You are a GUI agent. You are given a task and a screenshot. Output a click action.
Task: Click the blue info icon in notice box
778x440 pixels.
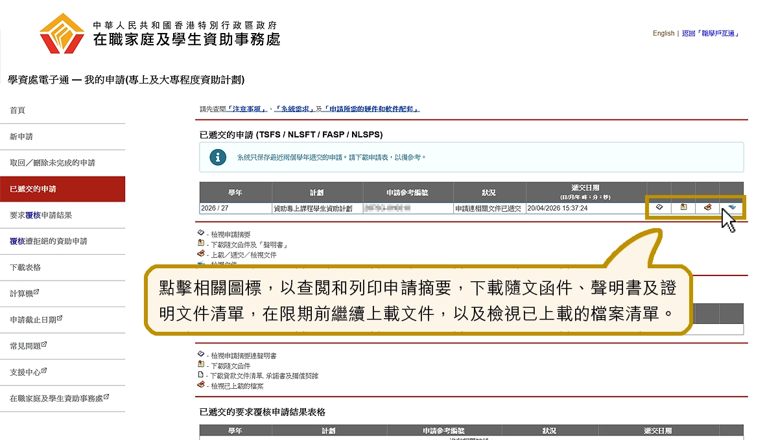point(218,157)
